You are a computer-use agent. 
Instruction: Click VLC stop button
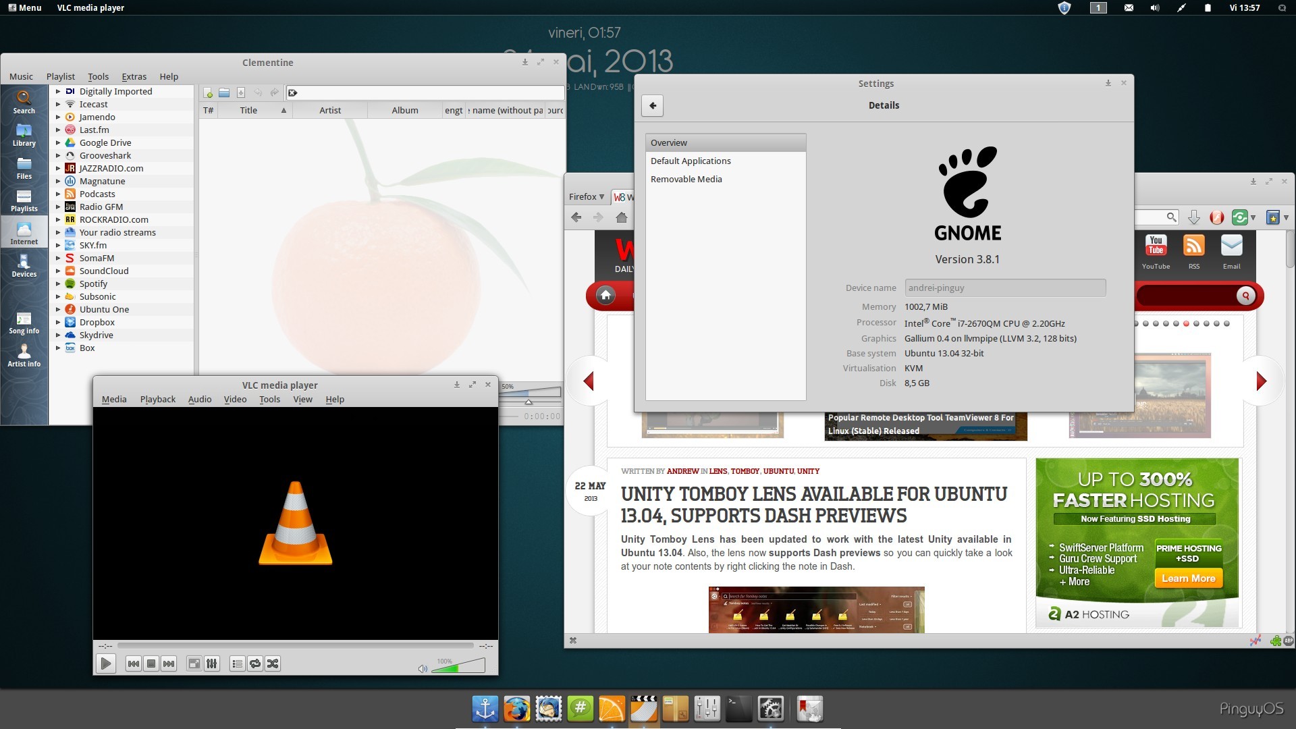[151, 664]
